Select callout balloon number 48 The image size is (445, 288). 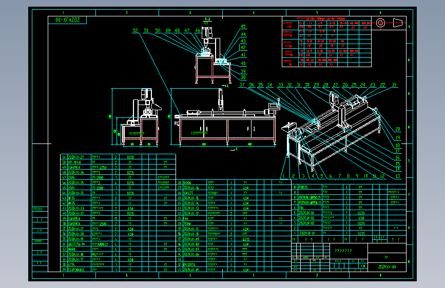click(178, 30)
